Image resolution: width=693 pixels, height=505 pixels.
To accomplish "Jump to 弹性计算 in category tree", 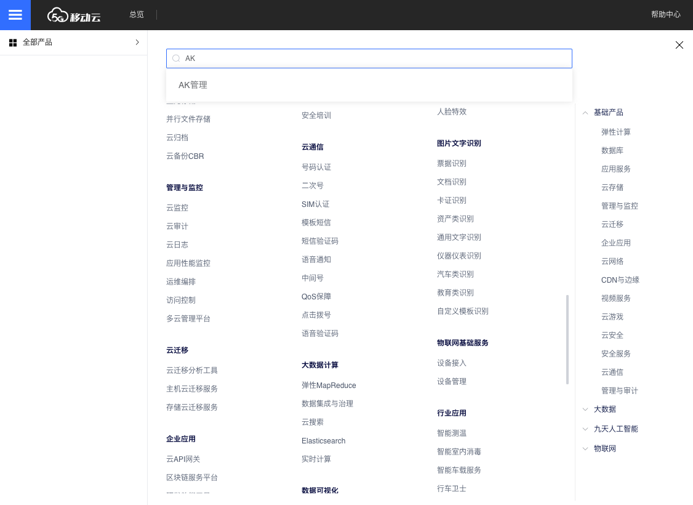I will tap(615, 132).
